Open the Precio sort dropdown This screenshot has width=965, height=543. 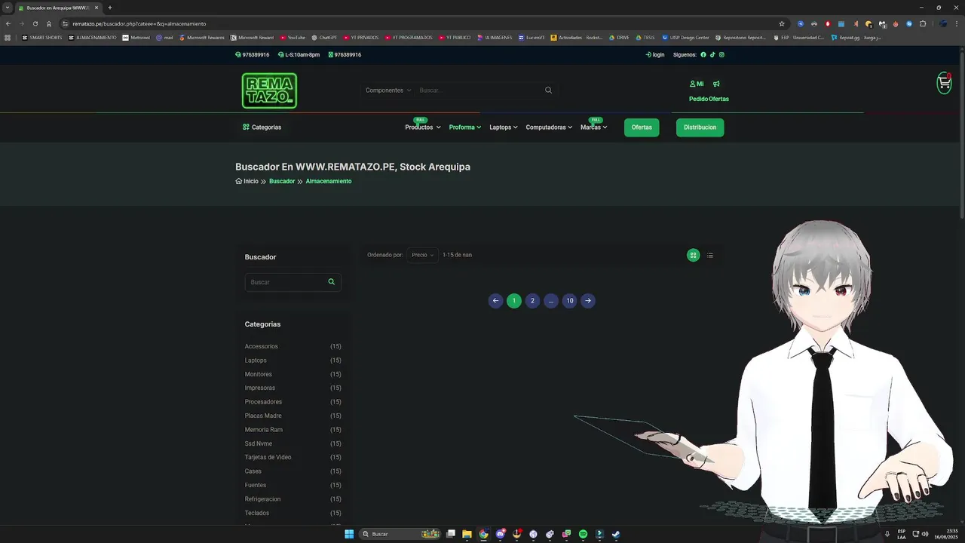(x=422, y=255)
